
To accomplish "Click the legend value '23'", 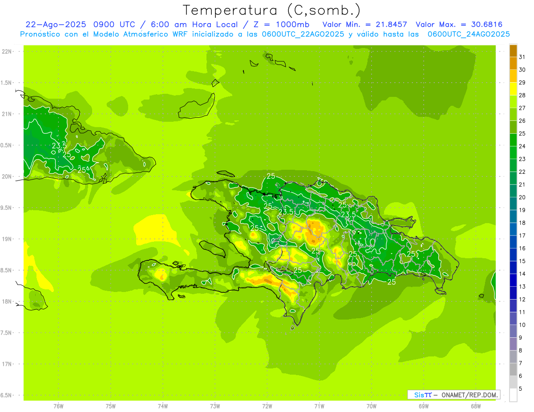I will point(522,159).
